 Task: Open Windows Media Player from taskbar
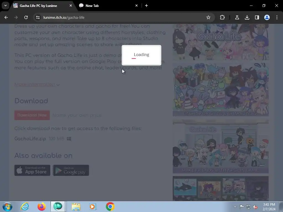pyautogui.click(x=93, y=206)
